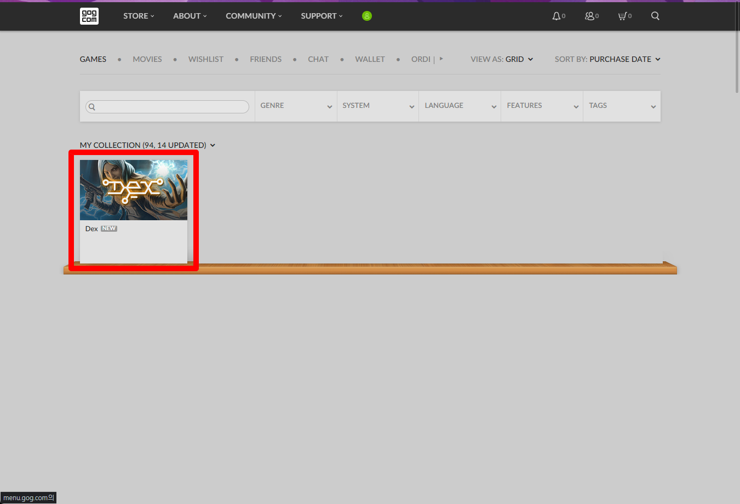
Task: Open the WALLET tab
Action: [x=370, y=59]
